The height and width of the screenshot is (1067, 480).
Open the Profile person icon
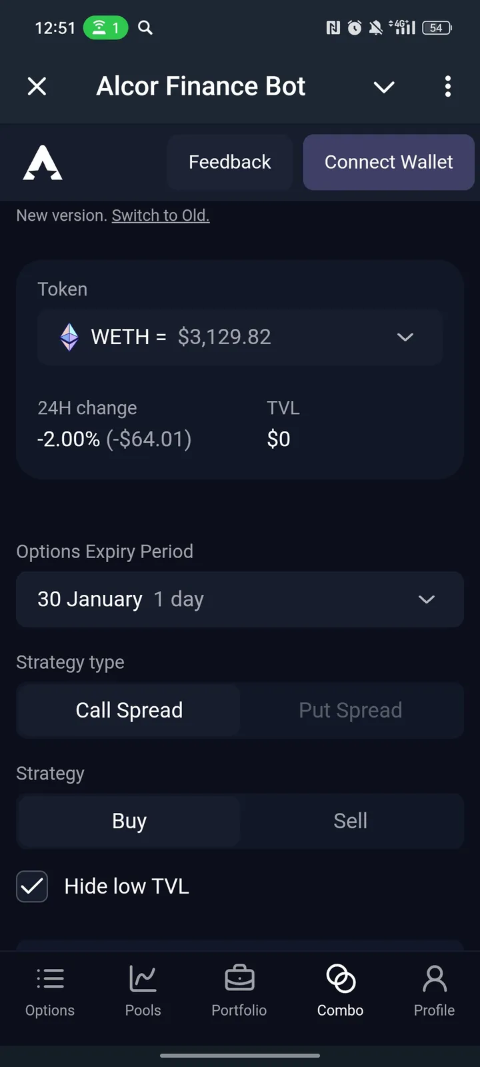coord(434,979)
